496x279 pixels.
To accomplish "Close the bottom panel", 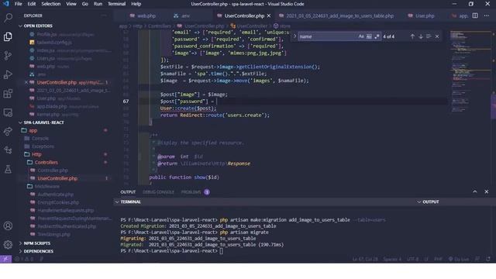I will [487, 191].
